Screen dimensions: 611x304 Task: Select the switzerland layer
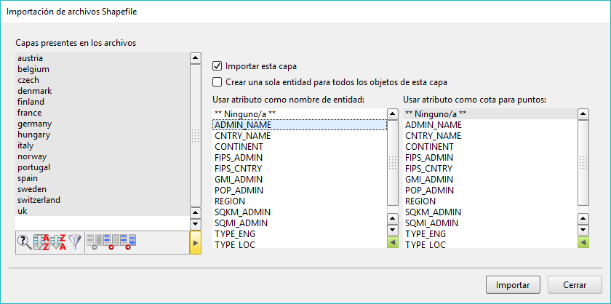pyautogui.click(x=102, y=200)
